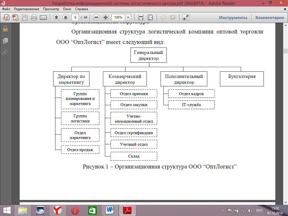Click 'Отдел продаж' text
Screen dimensions: 288x216
[80, 150]
